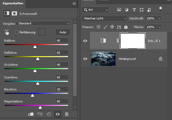The image size is (172, 120).
Task: Hide the Hintergrund layer
Action: point(85,59)
